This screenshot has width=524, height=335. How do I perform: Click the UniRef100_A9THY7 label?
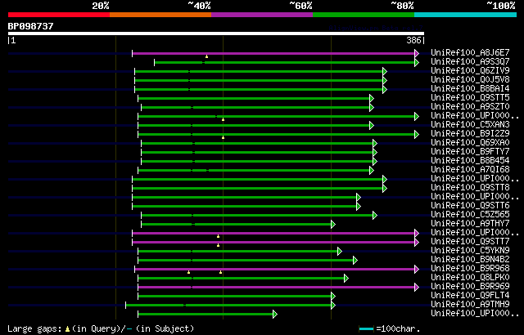point(470,224)
